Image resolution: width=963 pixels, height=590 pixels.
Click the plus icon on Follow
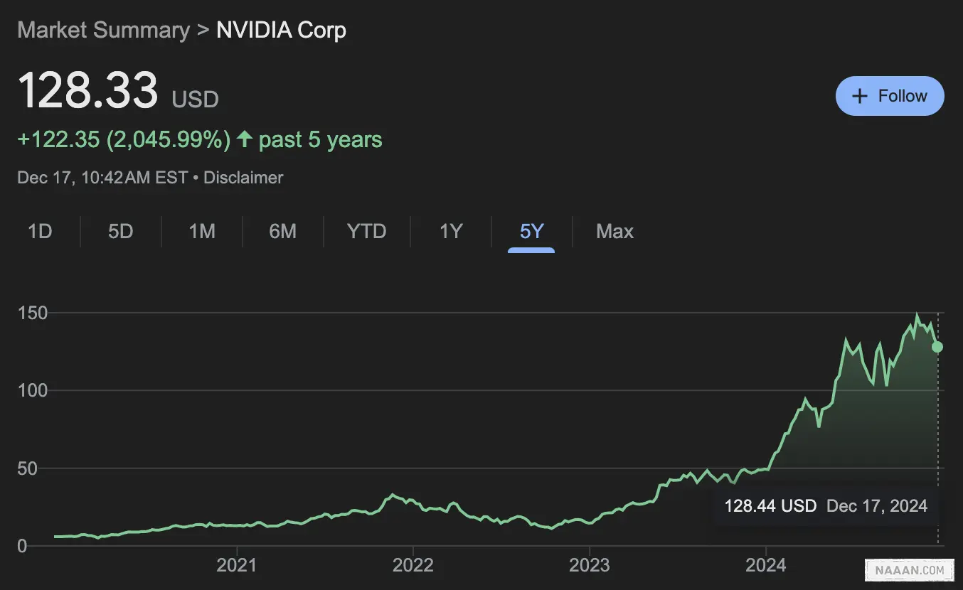[x=860, y=96]
